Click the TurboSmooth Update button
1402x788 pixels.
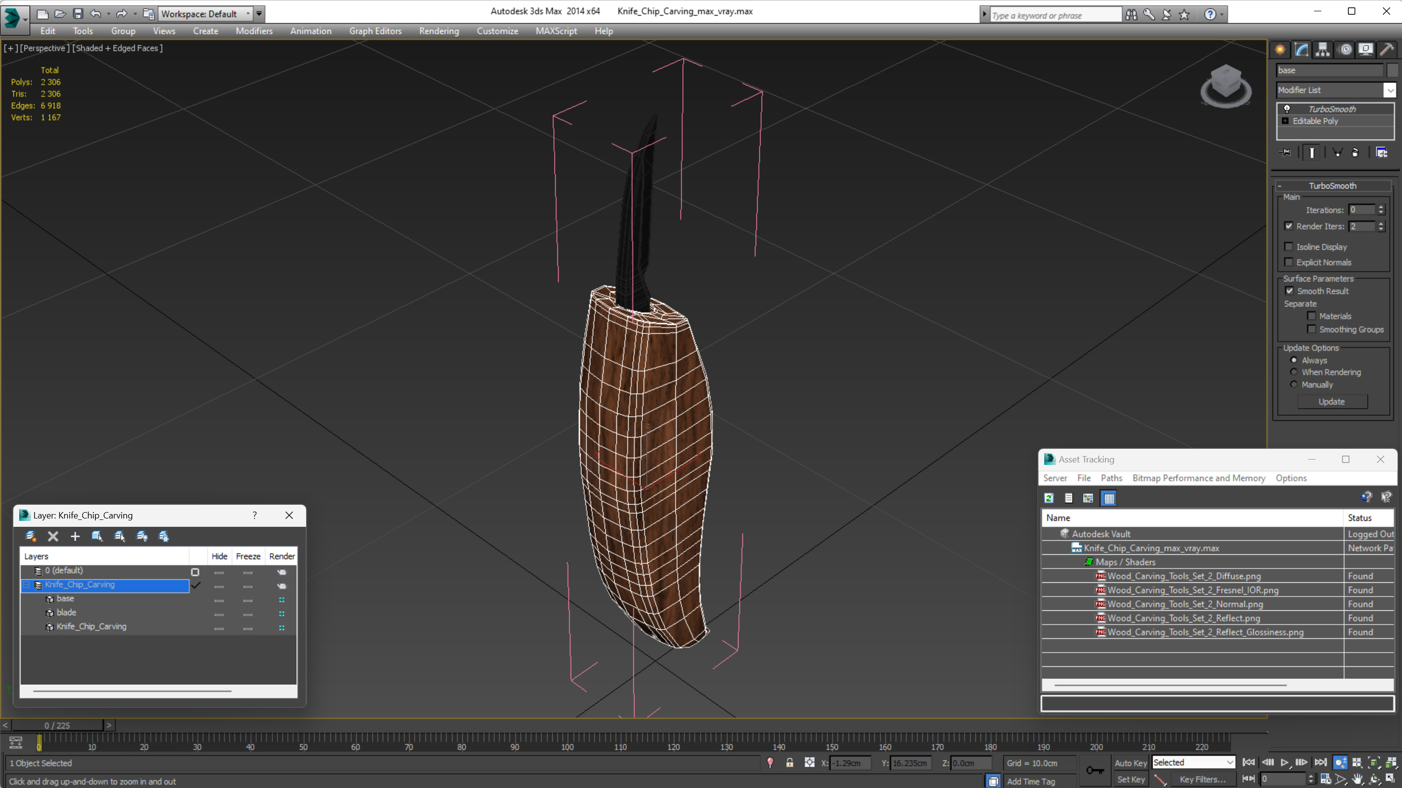tap(1331, 401)
